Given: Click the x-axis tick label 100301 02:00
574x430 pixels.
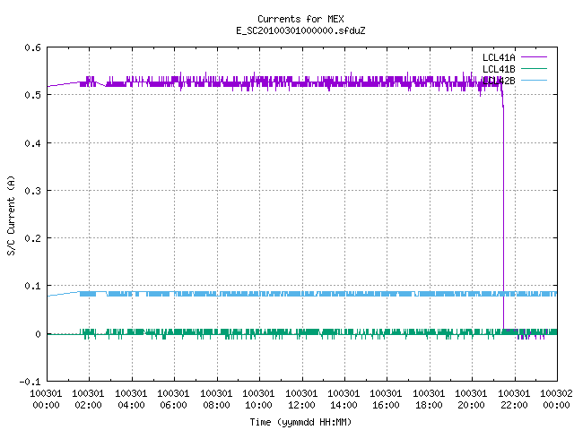Looking at the screenshot, I should [x=88, y=400].
